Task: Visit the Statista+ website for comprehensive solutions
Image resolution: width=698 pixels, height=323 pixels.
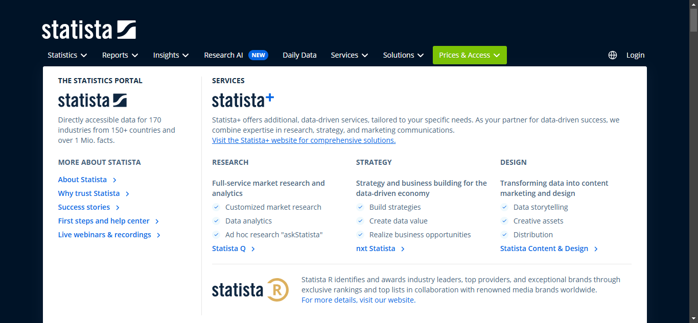Action: coord(304,140)
